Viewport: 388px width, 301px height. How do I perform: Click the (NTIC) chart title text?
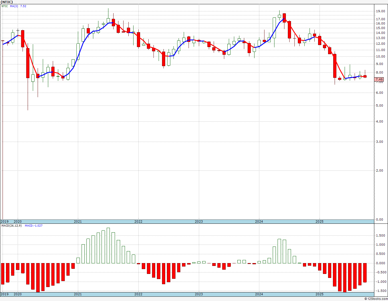pos(7,2)
